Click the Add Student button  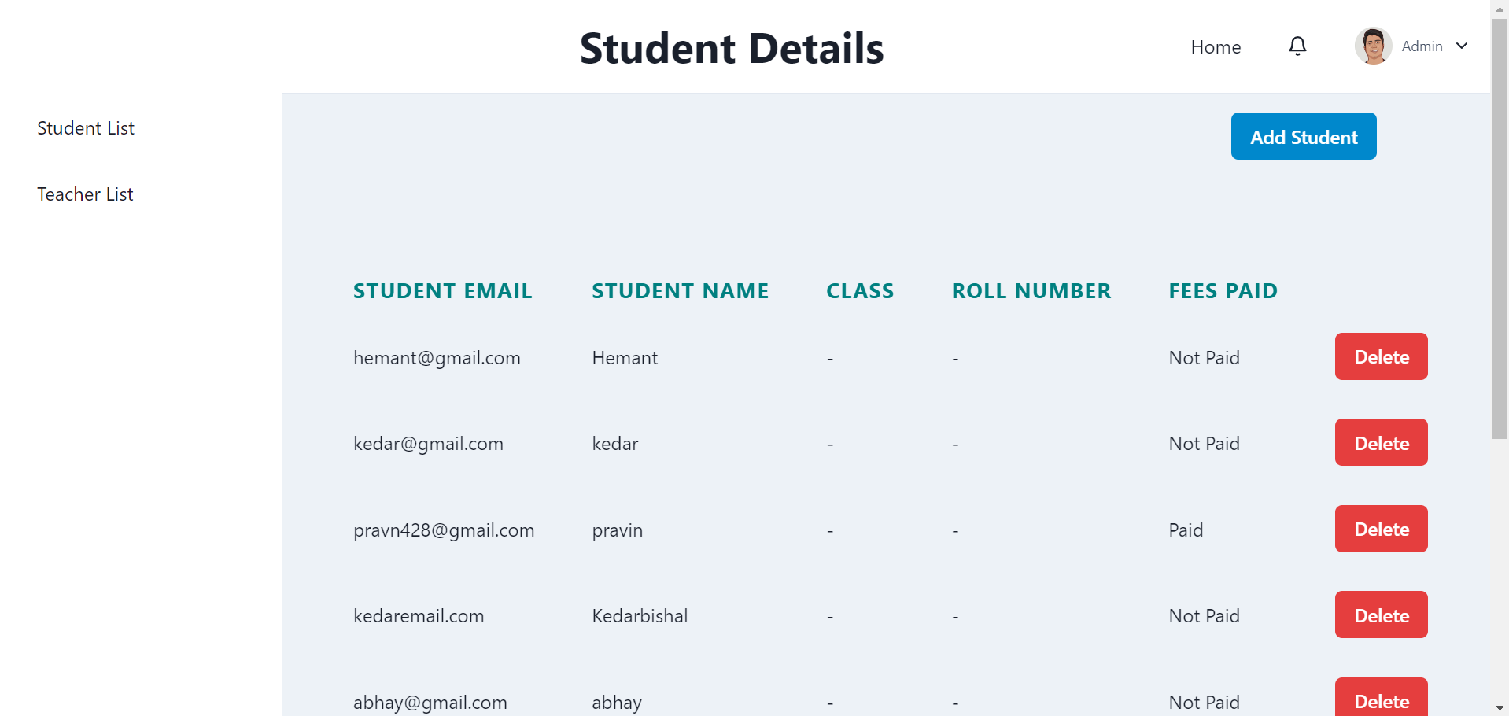pos(1304,136)
